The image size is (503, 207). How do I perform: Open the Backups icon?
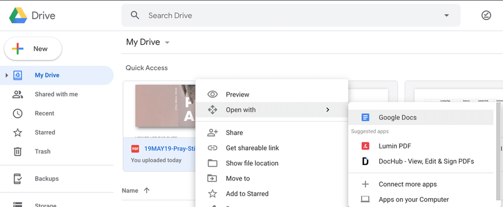point(17,179)
